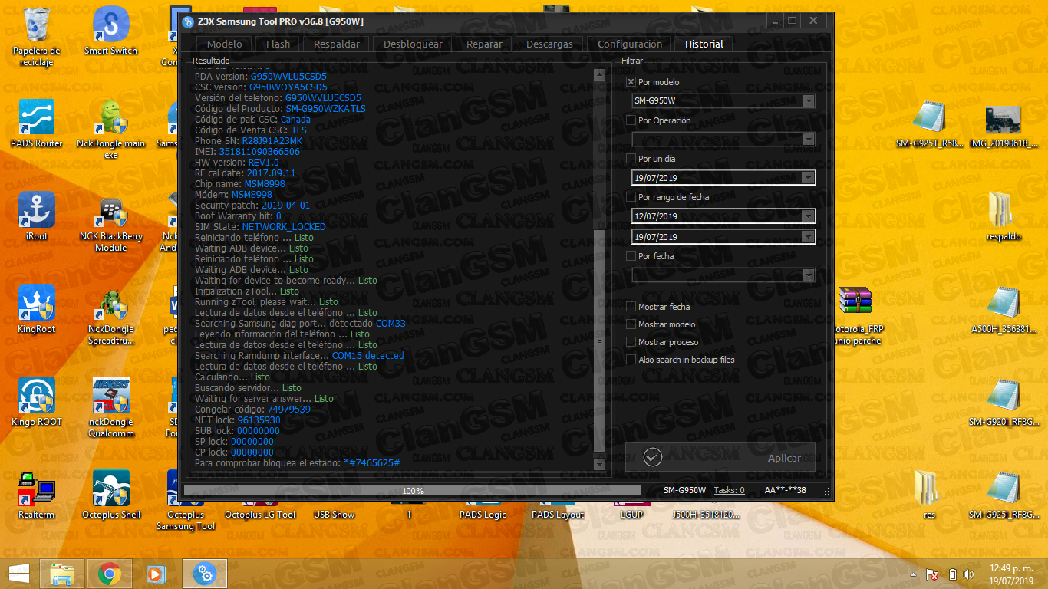This screenshot has width=1048, height=589.
Task: Open the media player taskbar icon
Action: 156,574
